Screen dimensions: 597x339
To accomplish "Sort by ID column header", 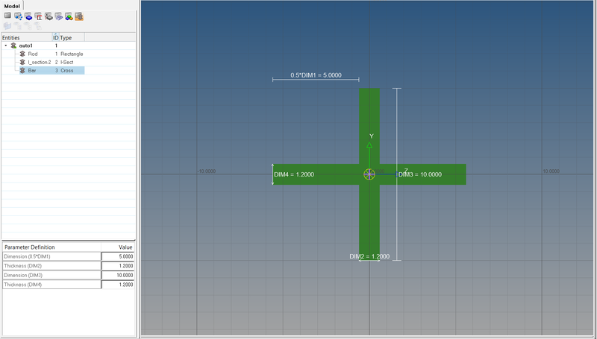I will click(55, 37).
